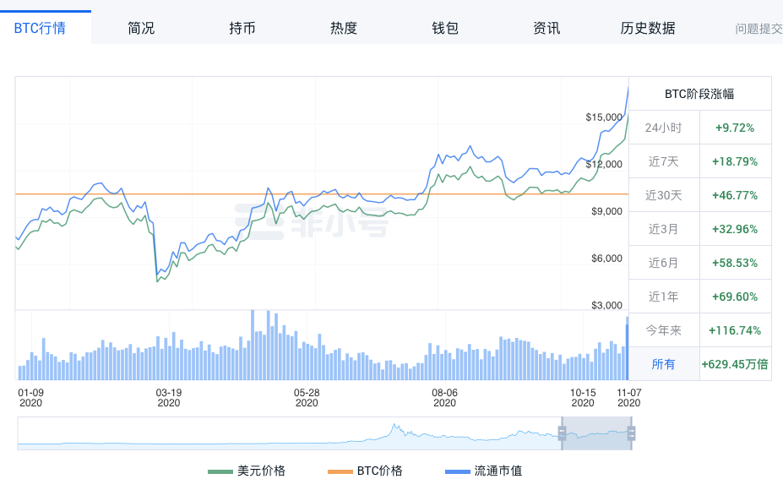The image size is (783, 490).
Task: Click the orange BTC价格 legend swatch
Action: click(x=340, y=471)
